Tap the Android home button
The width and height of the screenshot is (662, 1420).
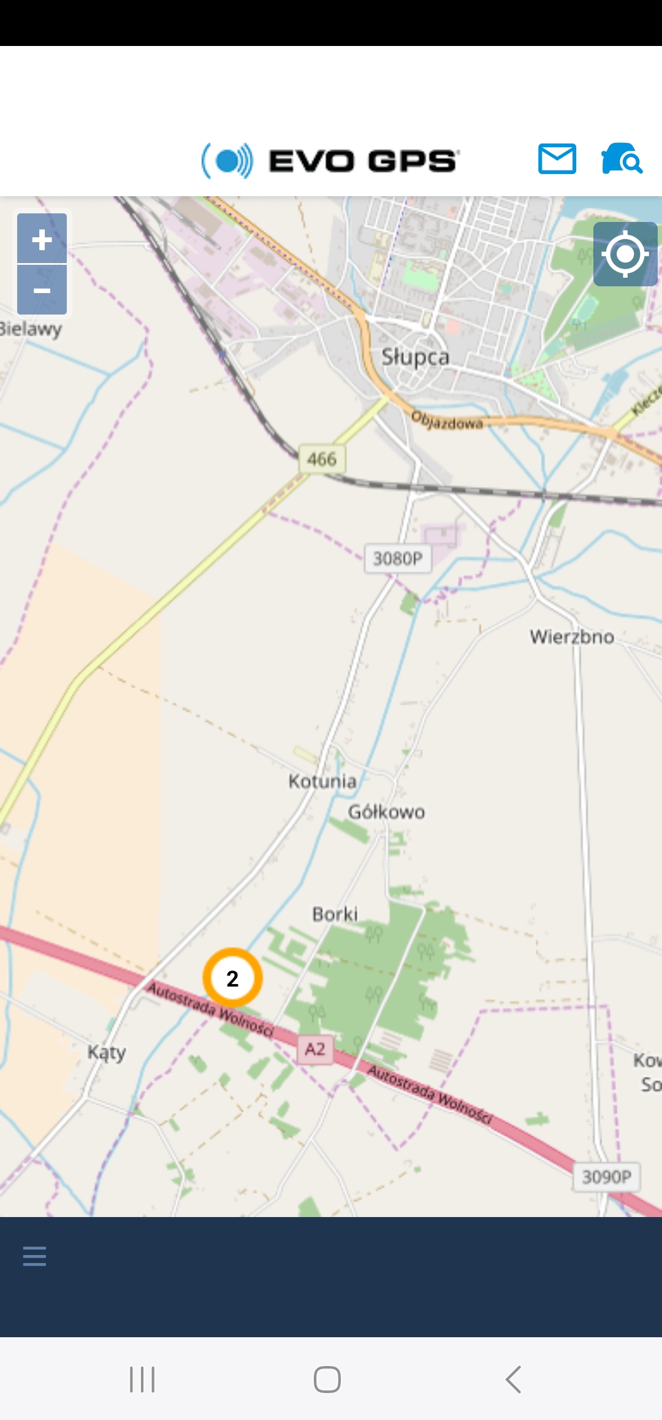327,1379
